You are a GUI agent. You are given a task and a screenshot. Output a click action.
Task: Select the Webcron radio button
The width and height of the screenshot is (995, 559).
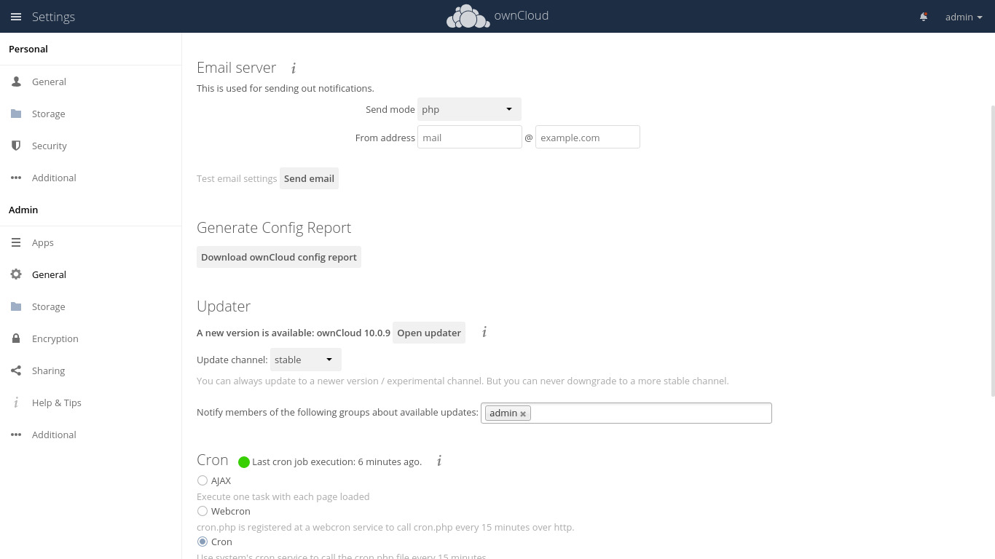(202, 511)
